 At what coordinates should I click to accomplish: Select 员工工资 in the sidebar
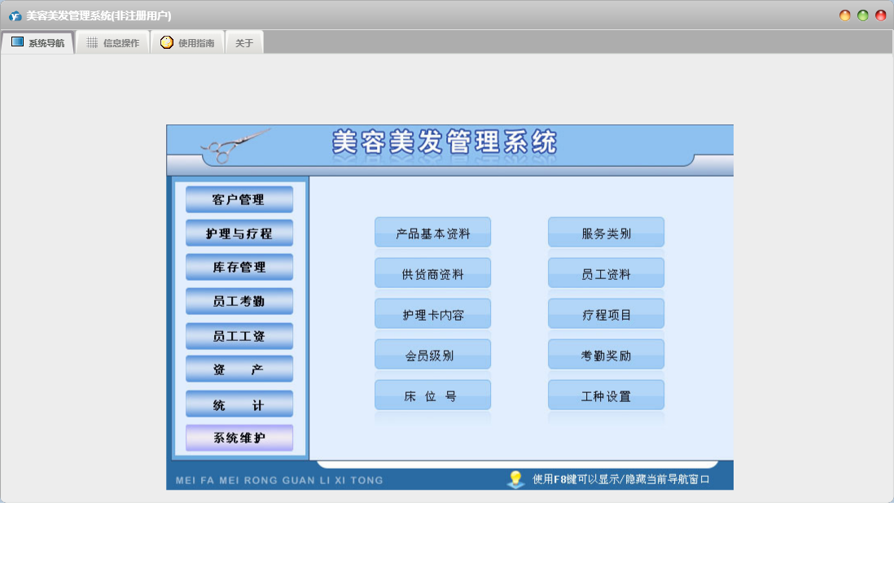click(x=239, y=336)
